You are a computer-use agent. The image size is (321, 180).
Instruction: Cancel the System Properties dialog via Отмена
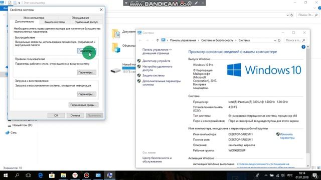(75, 115)
